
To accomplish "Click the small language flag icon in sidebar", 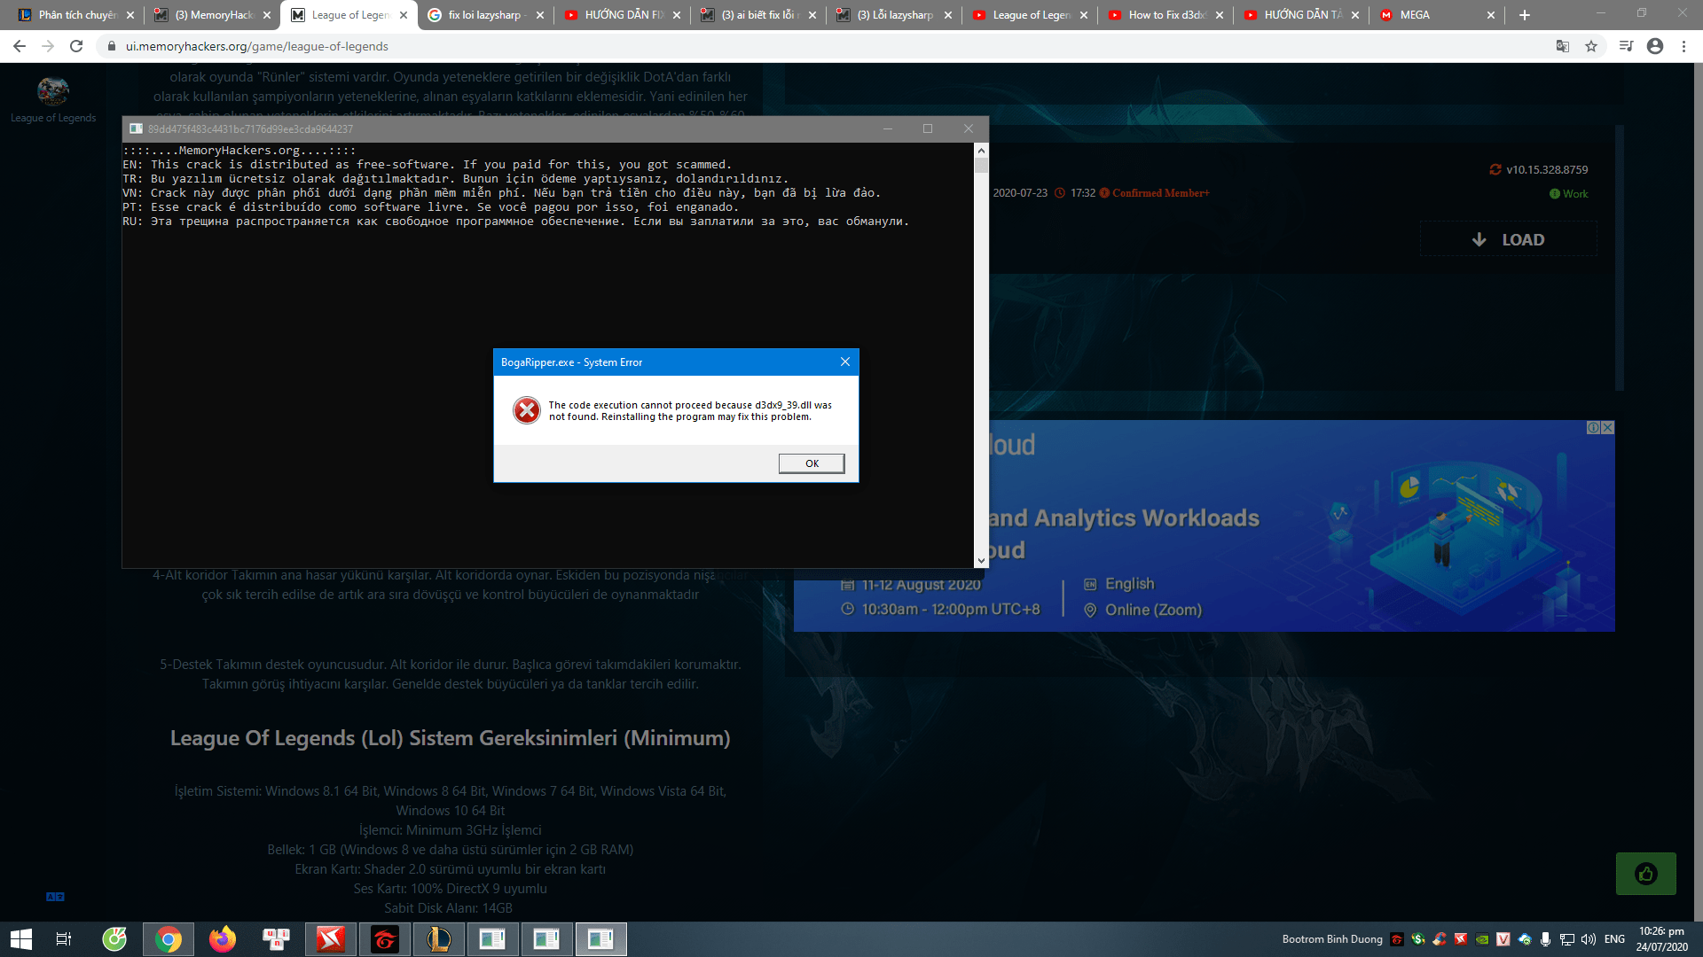I will [55, 897].
